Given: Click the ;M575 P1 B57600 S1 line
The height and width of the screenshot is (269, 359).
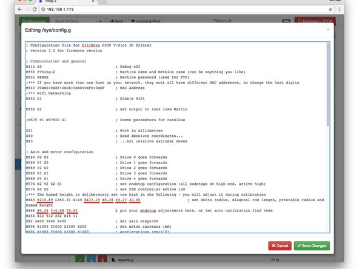Looking at the screenshot, I should tap(106, 120).
